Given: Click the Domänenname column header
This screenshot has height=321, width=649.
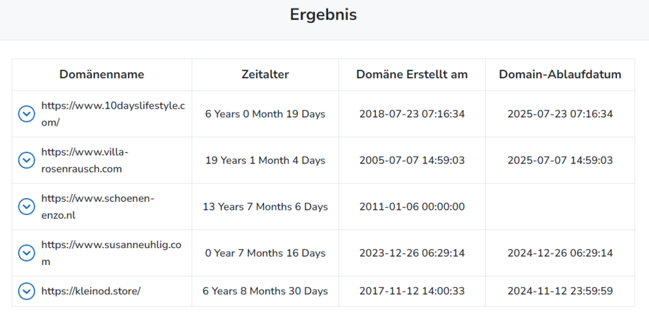Looking at the screenshot, I should coord(102,74).
